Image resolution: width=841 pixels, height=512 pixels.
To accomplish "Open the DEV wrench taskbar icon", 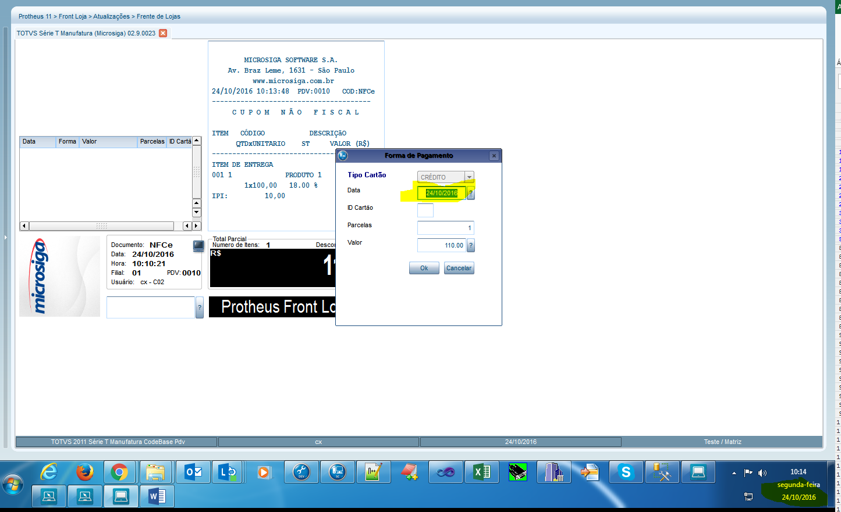I will tap(301, 472).
